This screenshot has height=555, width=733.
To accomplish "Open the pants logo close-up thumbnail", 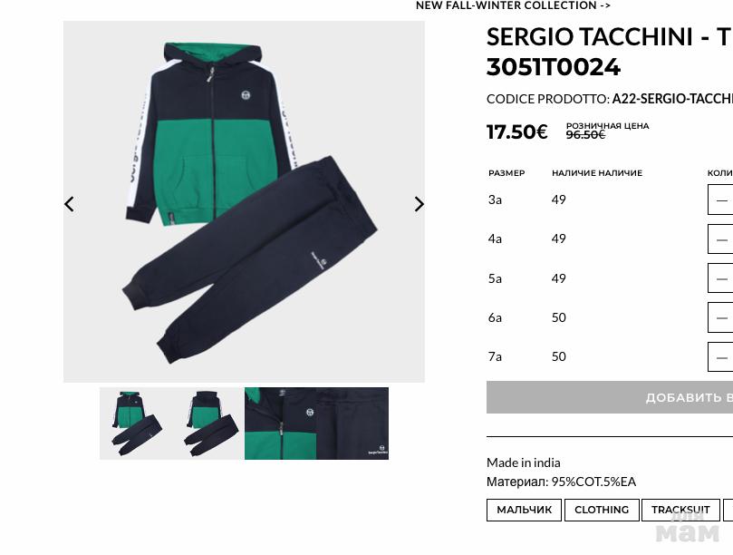I will (352, 424).
